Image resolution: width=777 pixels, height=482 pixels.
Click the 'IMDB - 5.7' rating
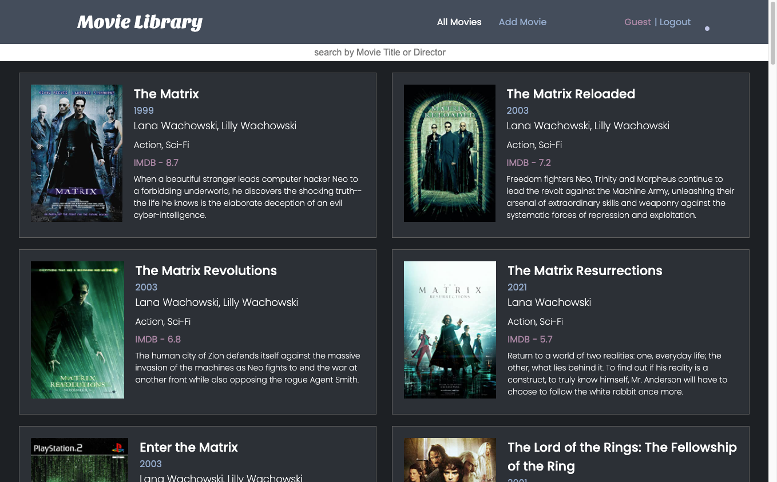(530, 339)
